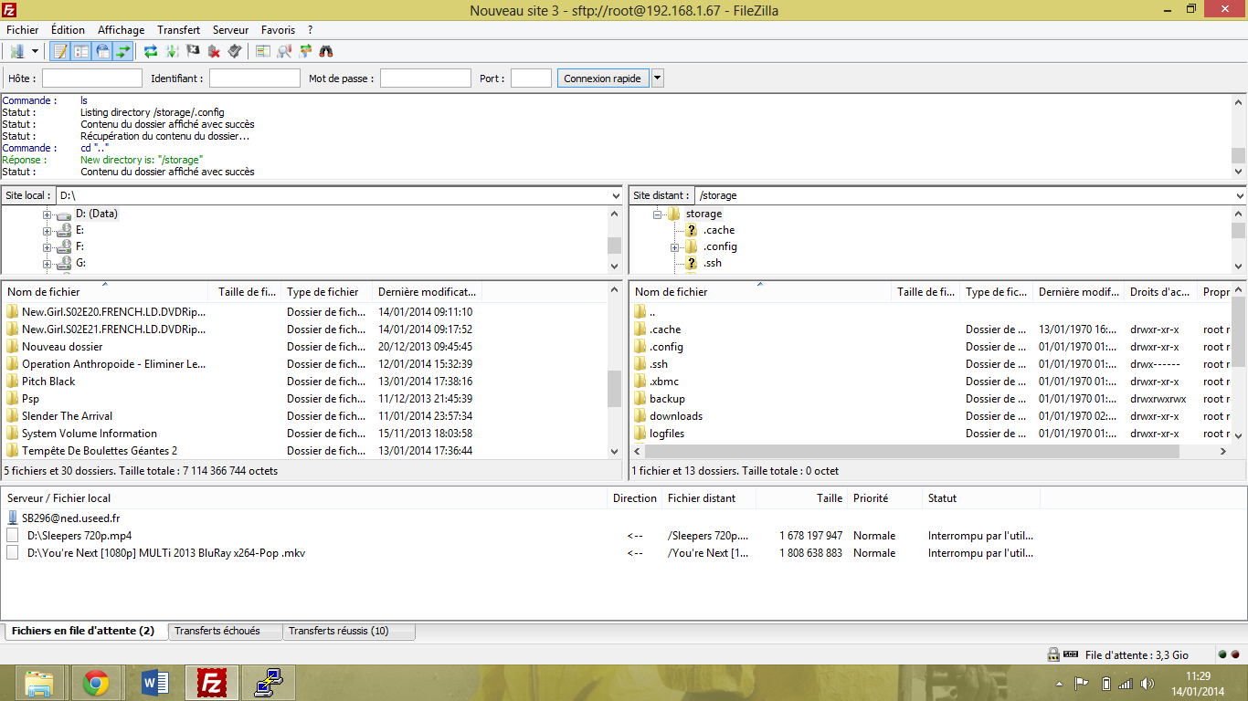Image resolution: width=1248 pixels, height=701 pixels.
Task: Toggle the local directory tree display
Action: pos(81,51)
